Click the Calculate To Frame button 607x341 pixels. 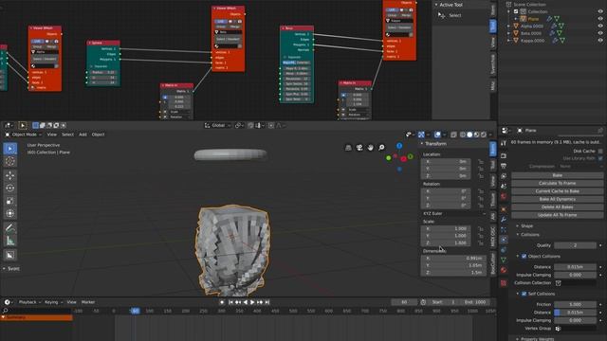coord(557,183)
